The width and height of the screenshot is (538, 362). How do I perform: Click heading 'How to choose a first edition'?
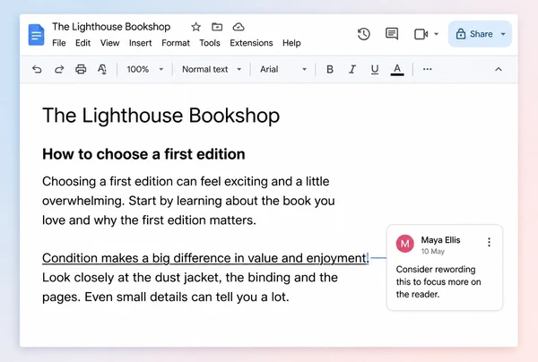tap(143, 154)
